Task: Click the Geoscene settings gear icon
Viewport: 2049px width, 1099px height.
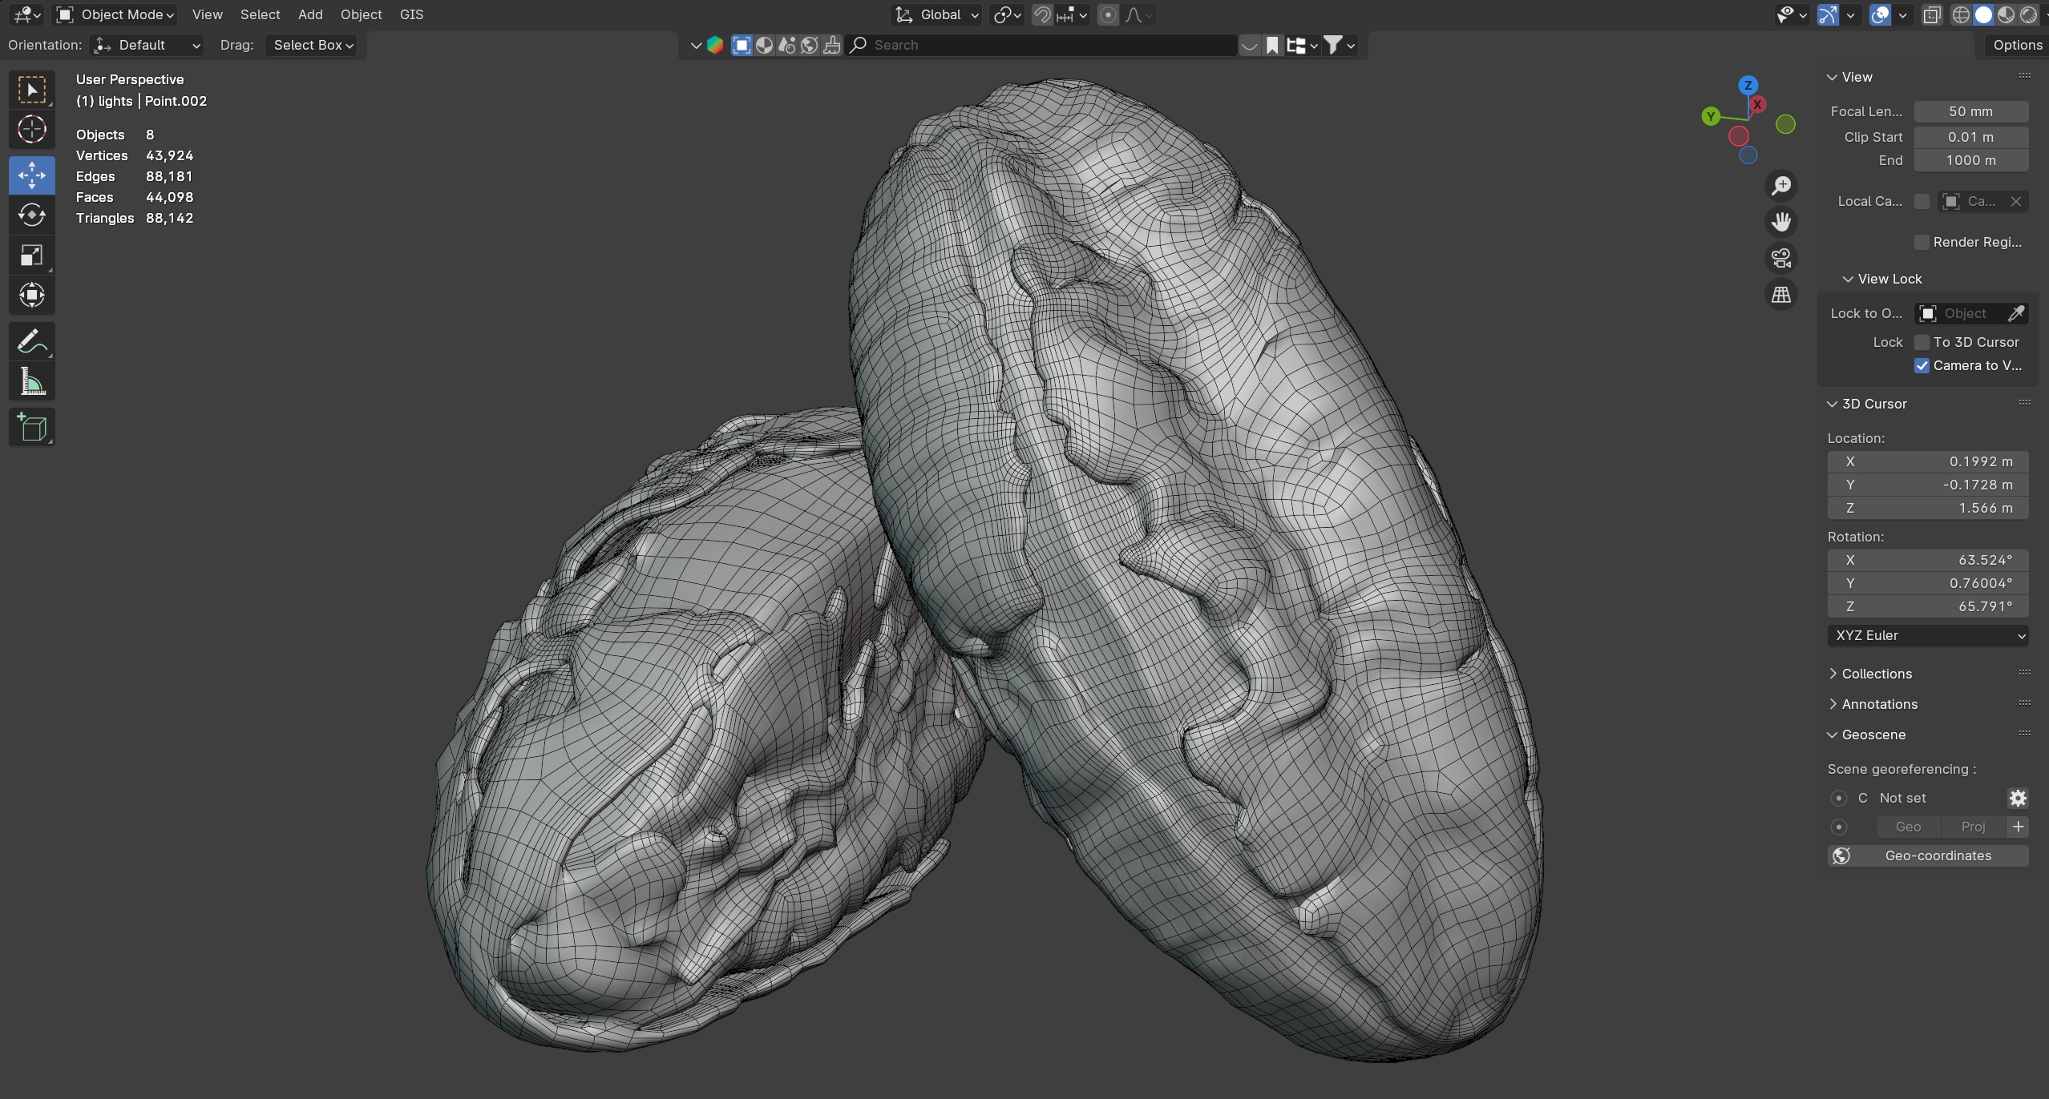Action: click(2018, 798)
